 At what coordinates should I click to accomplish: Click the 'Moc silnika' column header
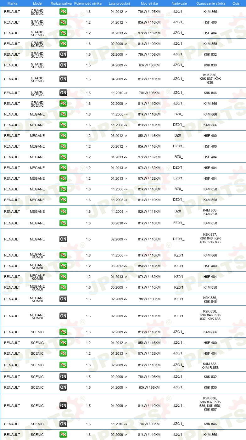[149, 3]
